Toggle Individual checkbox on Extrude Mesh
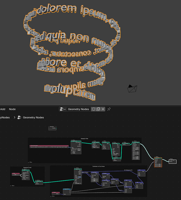 (113, 155)
